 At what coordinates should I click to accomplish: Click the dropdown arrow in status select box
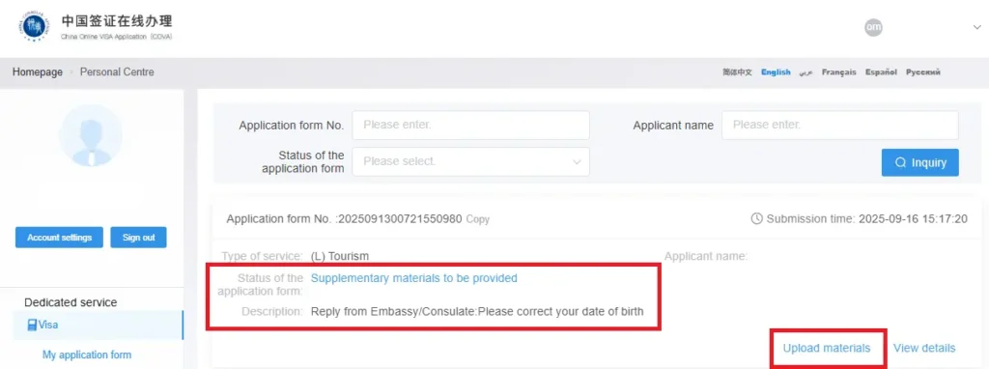pyautogui.click(x=576, y=162)
